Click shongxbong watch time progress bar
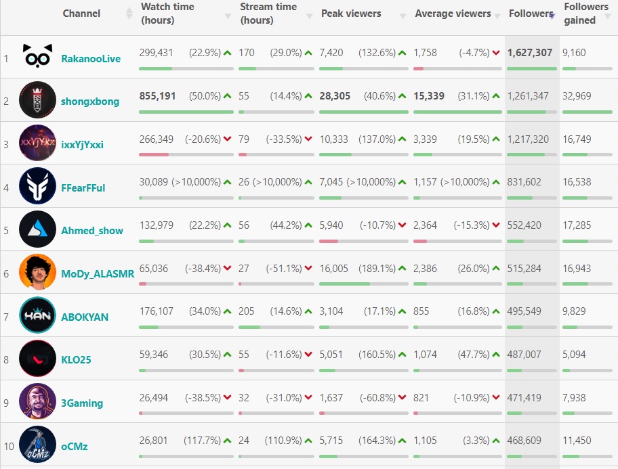The width and height of the screenshot is (618, 469). [x=186, y=112]
